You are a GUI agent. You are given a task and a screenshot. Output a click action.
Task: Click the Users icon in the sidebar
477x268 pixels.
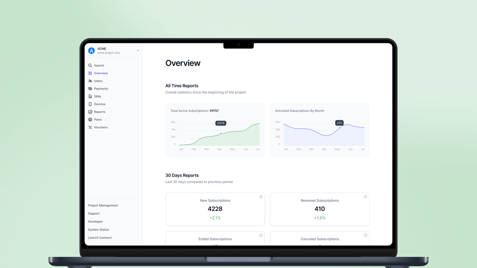tap(91, 81)
